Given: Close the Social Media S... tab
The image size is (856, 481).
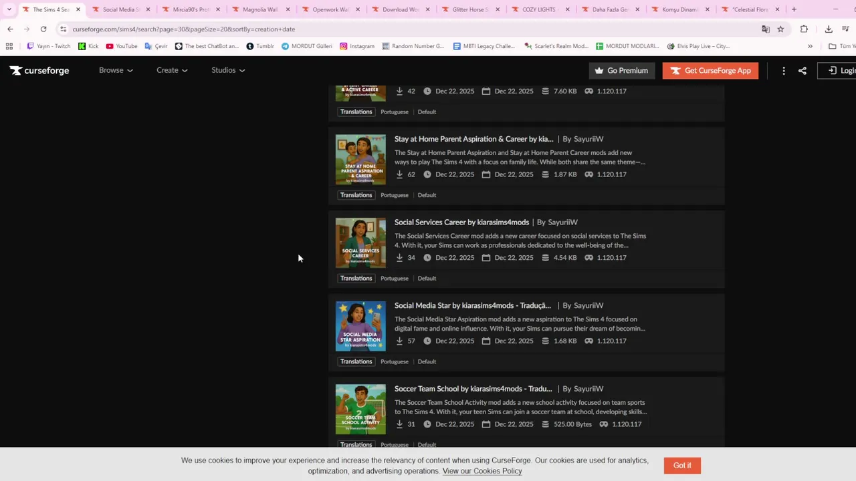Looking at the screenshot, I should [x=148, y=9].
